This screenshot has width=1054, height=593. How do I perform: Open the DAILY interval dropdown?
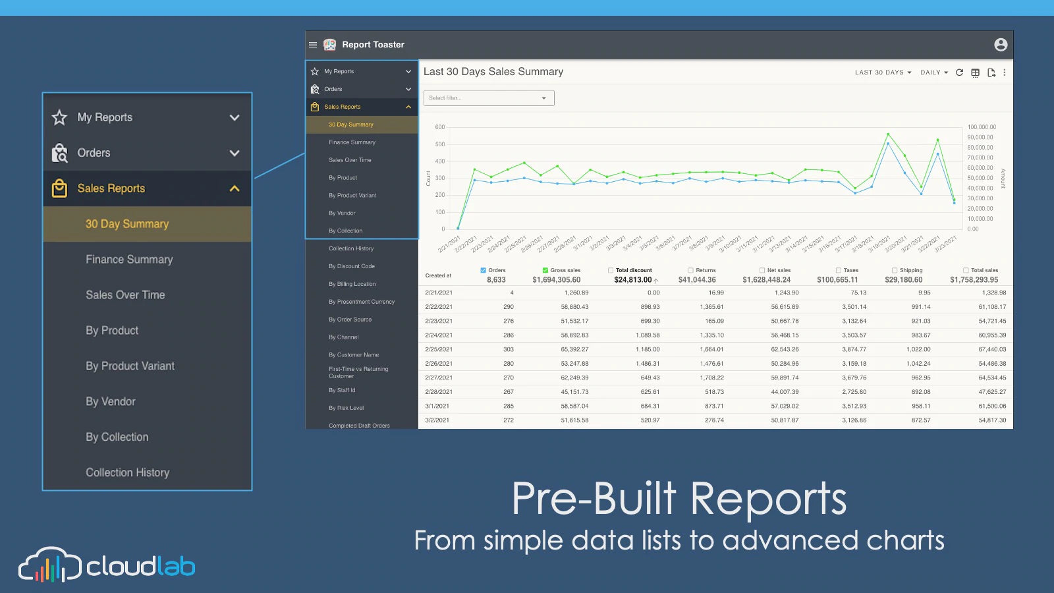(934, 72)
